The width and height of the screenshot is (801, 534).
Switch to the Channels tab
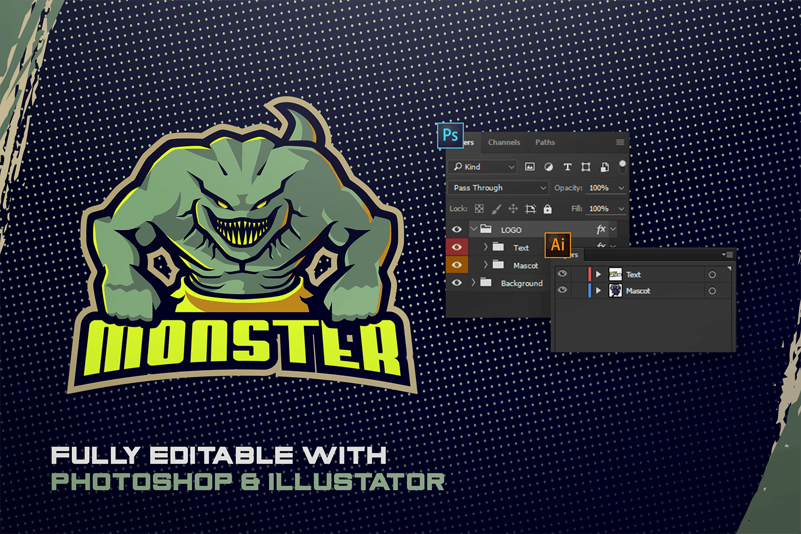click(x=504, y=143)
